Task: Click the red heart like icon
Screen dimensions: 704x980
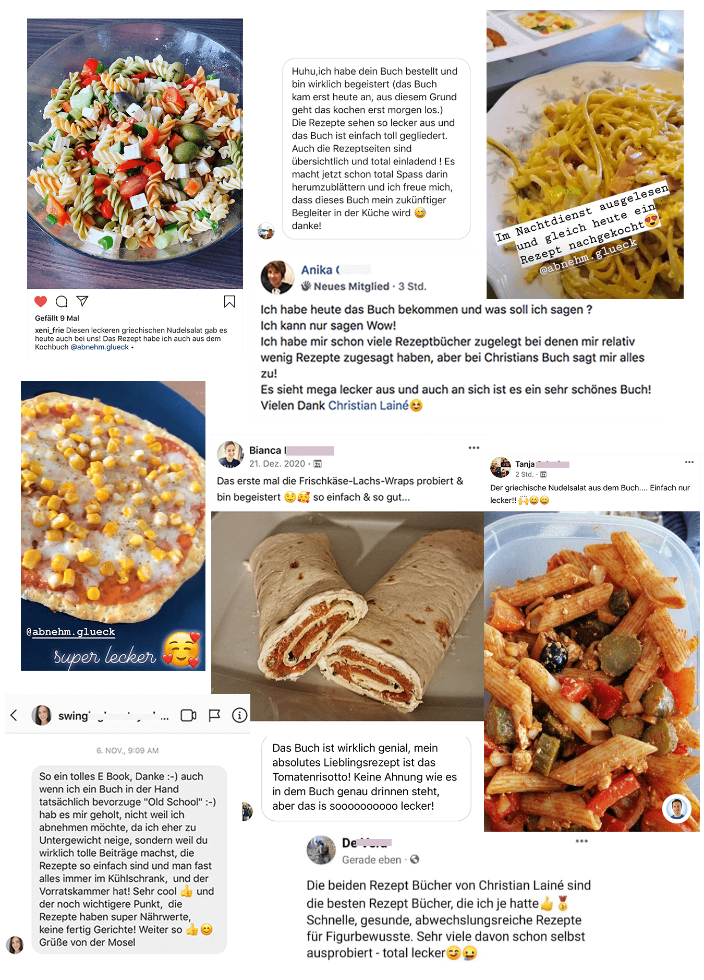Action: [x=41, y=301]
